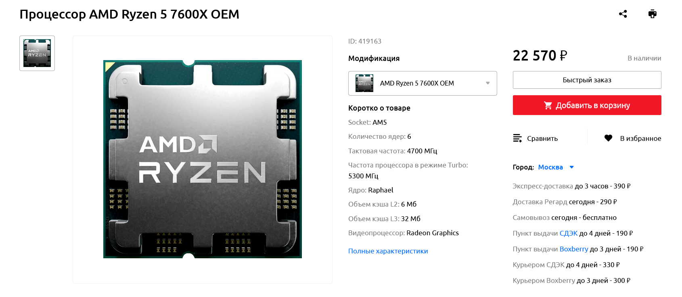Click the shopping cart icon in red button
This screenshot has height=297, width=682.
pos(548,105)
